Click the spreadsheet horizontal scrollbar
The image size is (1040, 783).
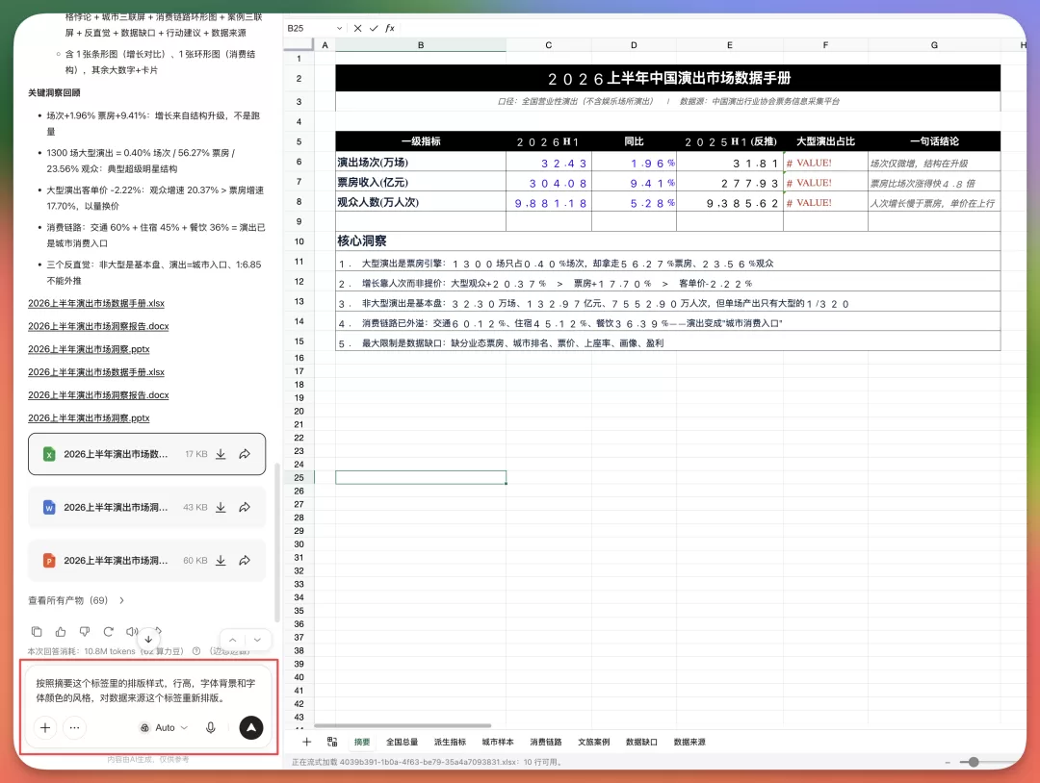coord(403,726)
